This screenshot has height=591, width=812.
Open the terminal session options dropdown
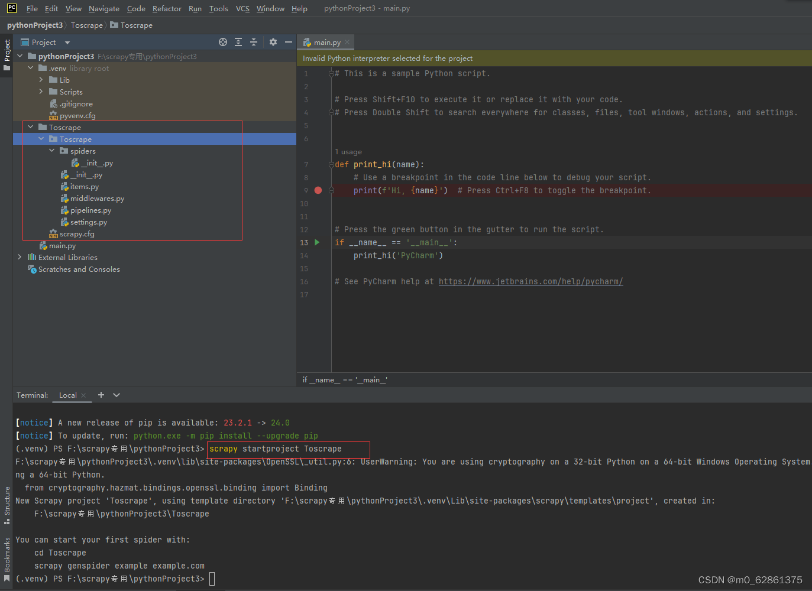point(117,395)
